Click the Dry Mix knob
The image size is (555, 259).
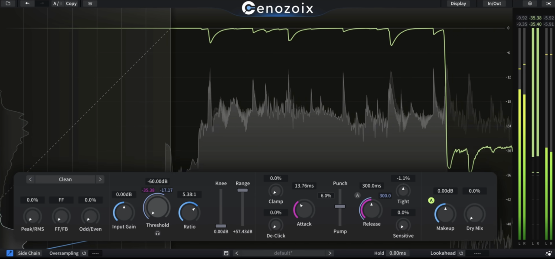pyautogui.click(x=474, y=214)
